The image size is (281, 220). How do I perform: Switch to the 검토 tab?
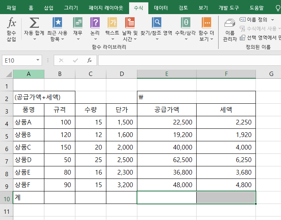183,8
